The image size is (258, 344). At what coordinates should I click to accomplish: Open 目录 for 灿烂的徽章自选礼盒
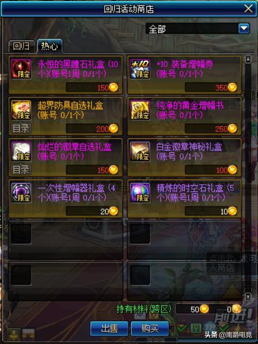point(21,170)
